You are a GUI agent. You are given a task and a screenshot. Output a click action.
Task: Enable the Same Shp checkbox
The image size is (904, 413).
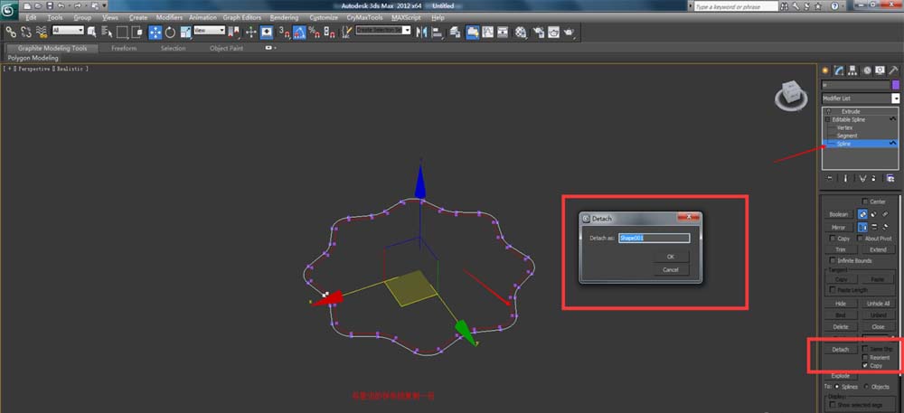[865, 349]
